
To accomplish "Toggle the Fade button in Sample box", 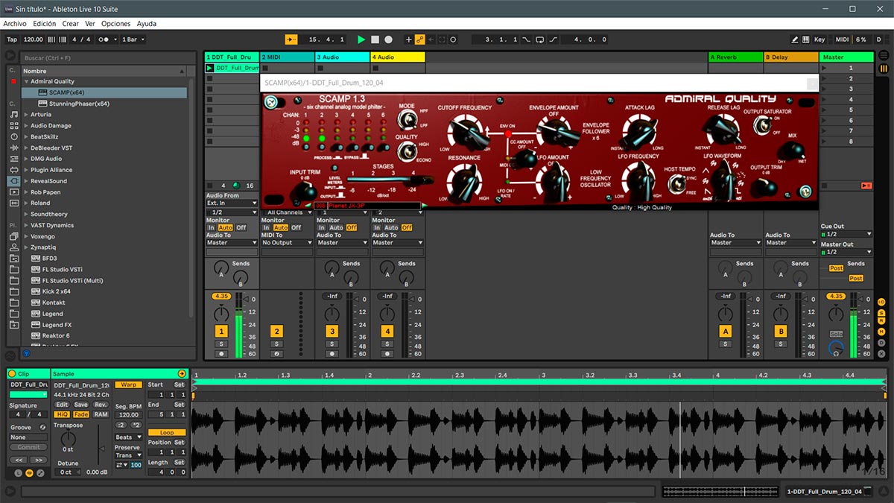I will click(81, 414).
